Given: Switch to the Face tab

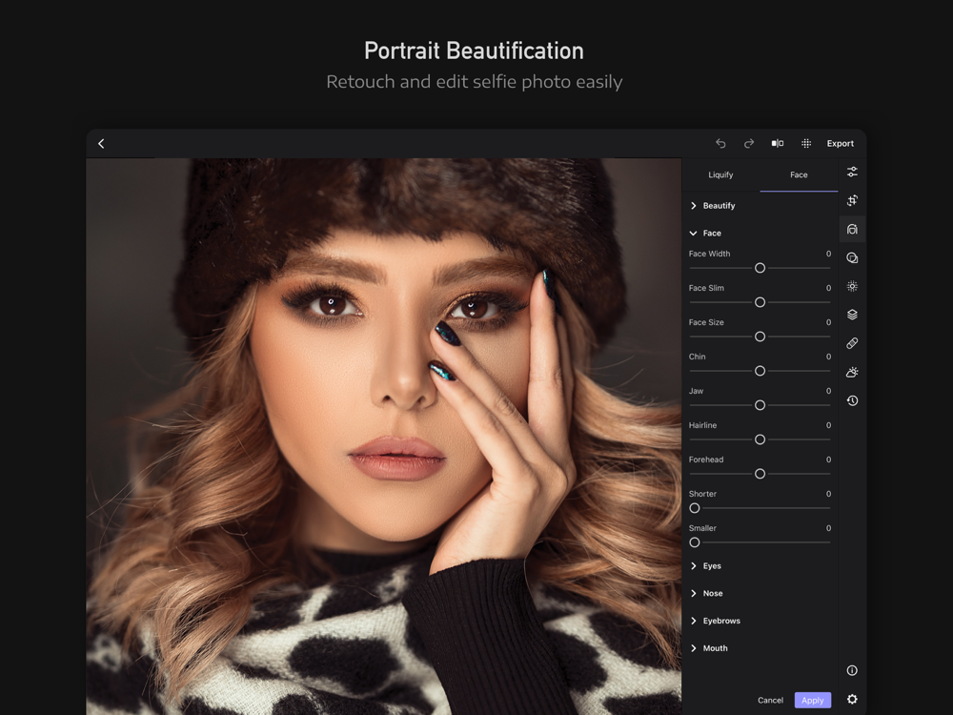Looking at the screenshot, I should [x=799, y=175].
